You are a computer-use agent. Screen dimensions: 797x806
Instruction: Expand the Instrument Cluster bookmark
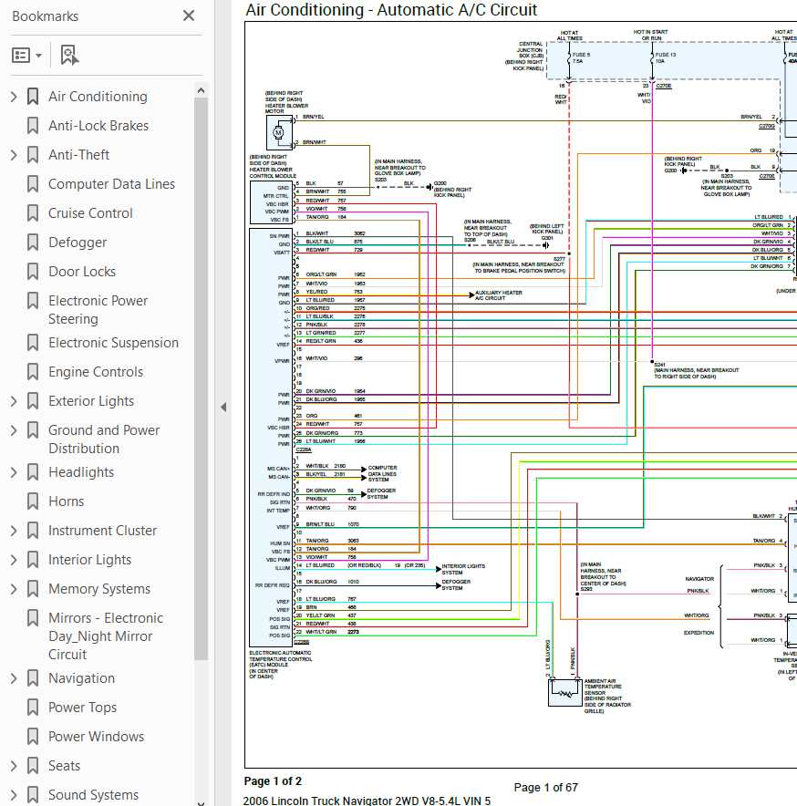14,531
